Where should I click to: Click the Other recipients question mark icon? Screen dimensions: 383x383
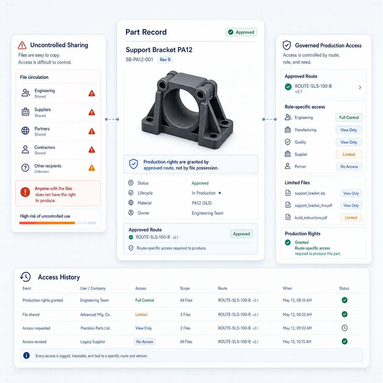point(25,168)
